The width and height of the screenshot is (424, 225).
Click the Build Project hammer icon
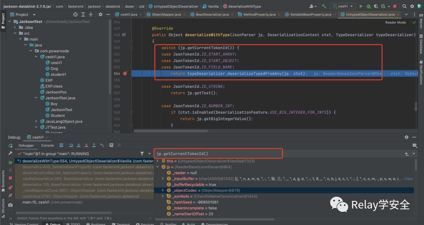point(324,6)
